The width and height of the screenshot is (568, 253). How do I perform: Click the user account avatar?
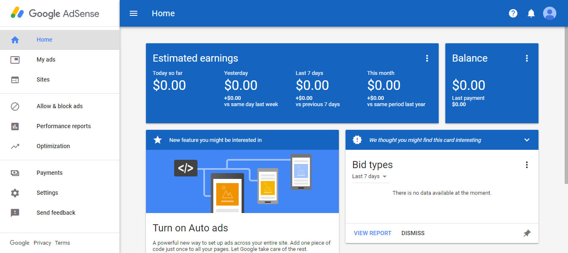549,13
